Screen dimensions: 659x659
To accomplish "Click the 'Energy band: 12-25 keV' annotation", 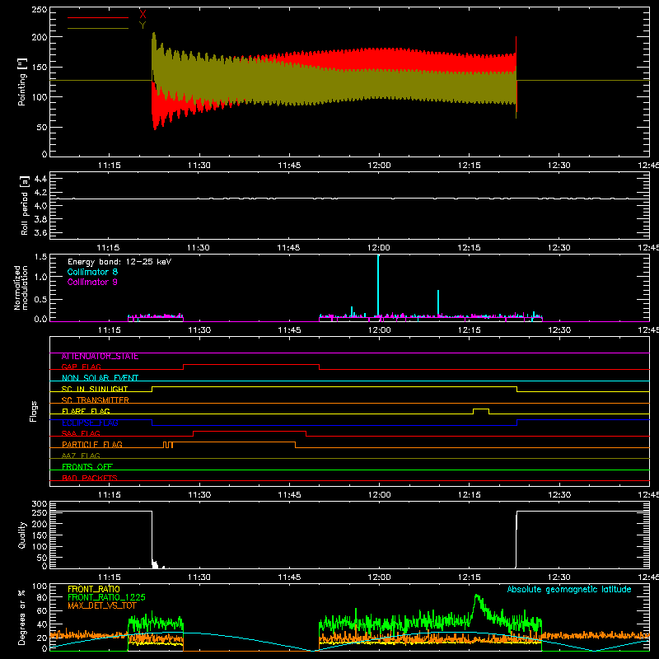I will pos(119,262).
